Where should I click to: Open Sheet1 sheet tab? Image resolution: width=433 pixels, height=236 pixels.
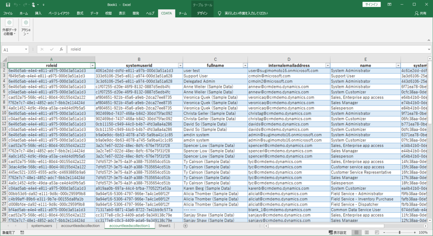[164, 226]
